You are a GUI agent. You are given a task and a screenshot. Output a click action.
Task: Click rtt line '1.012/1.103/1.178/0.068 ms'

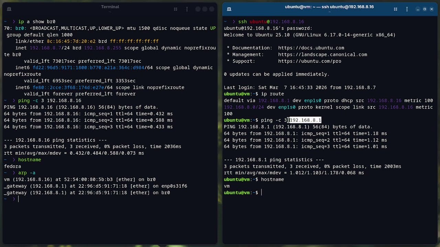[x=294, y=173]
